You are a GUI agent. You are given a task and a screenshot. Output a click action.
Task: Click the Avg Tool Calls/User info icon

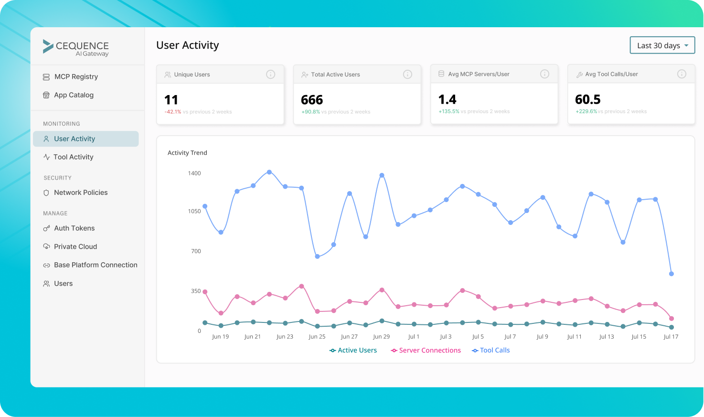click(682, 74)
